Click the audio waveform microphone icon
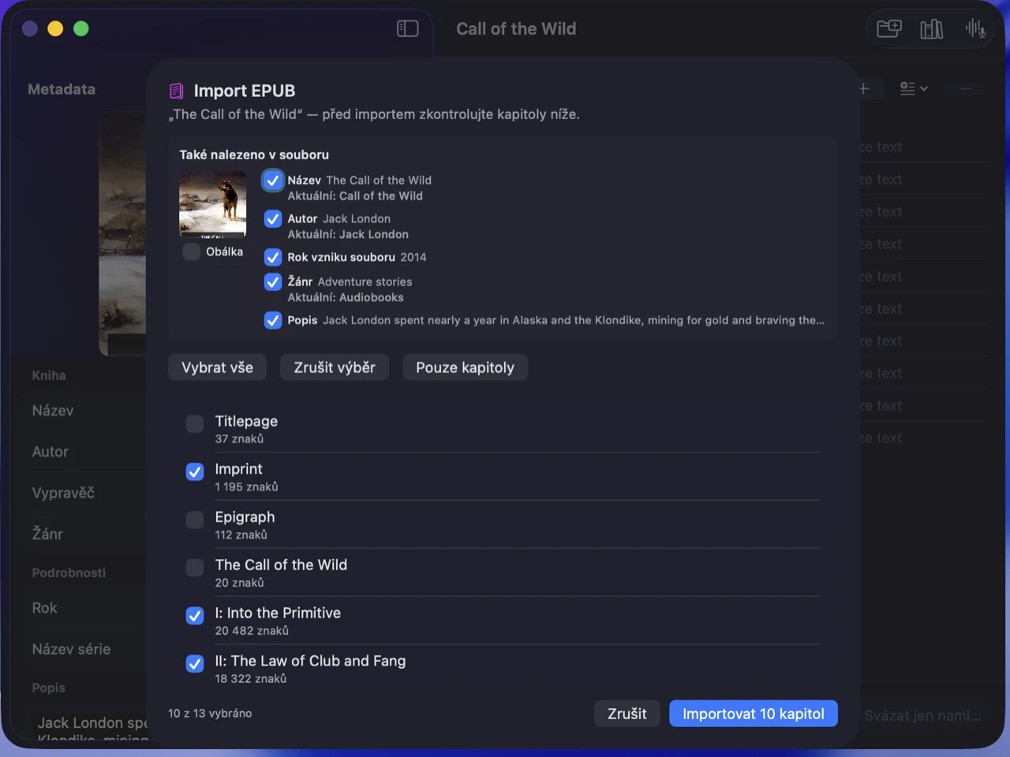The width and height of the screenshot is (1010, 757). 975,29
